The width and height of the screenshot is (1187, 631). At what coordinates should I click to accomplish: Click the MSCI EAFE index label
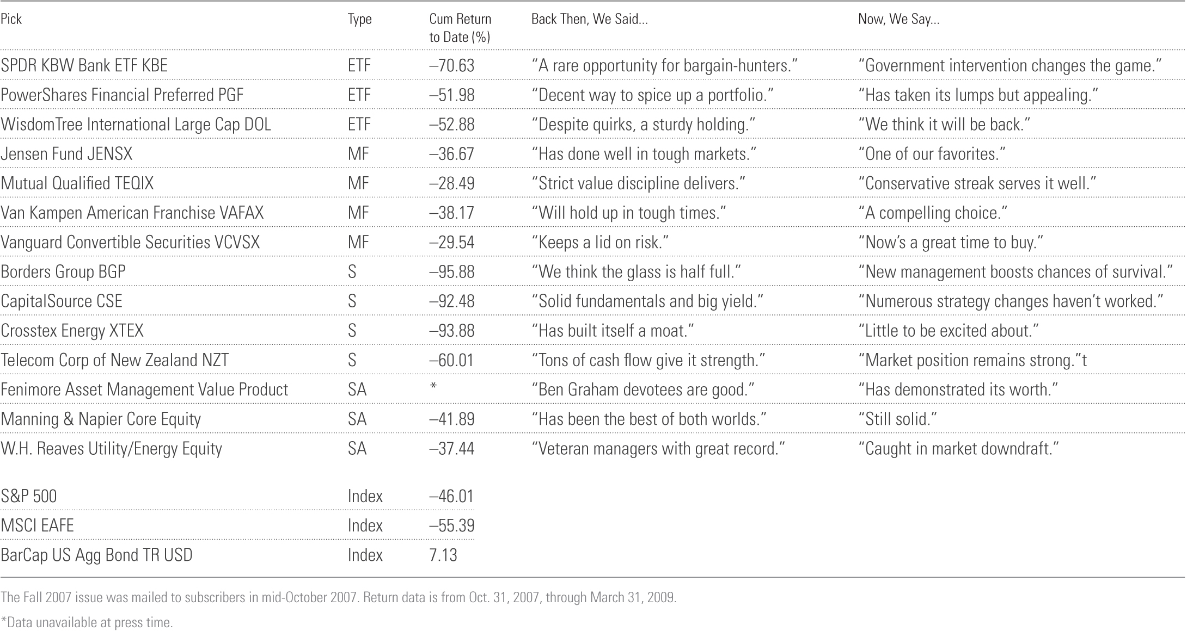(x=37, y=525)
